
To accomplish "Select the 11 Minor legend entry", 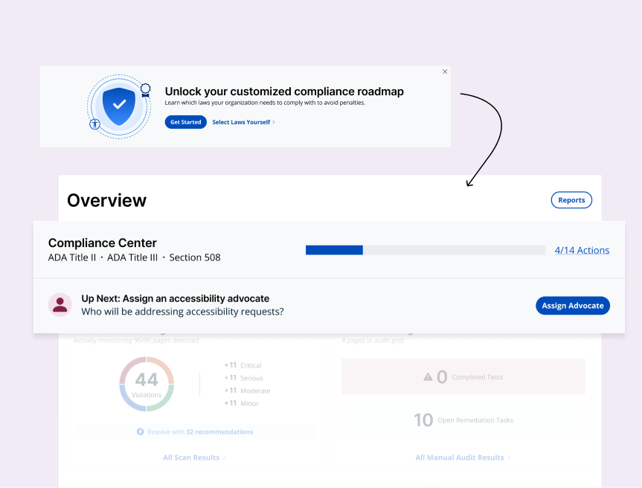I will point(242,403).
